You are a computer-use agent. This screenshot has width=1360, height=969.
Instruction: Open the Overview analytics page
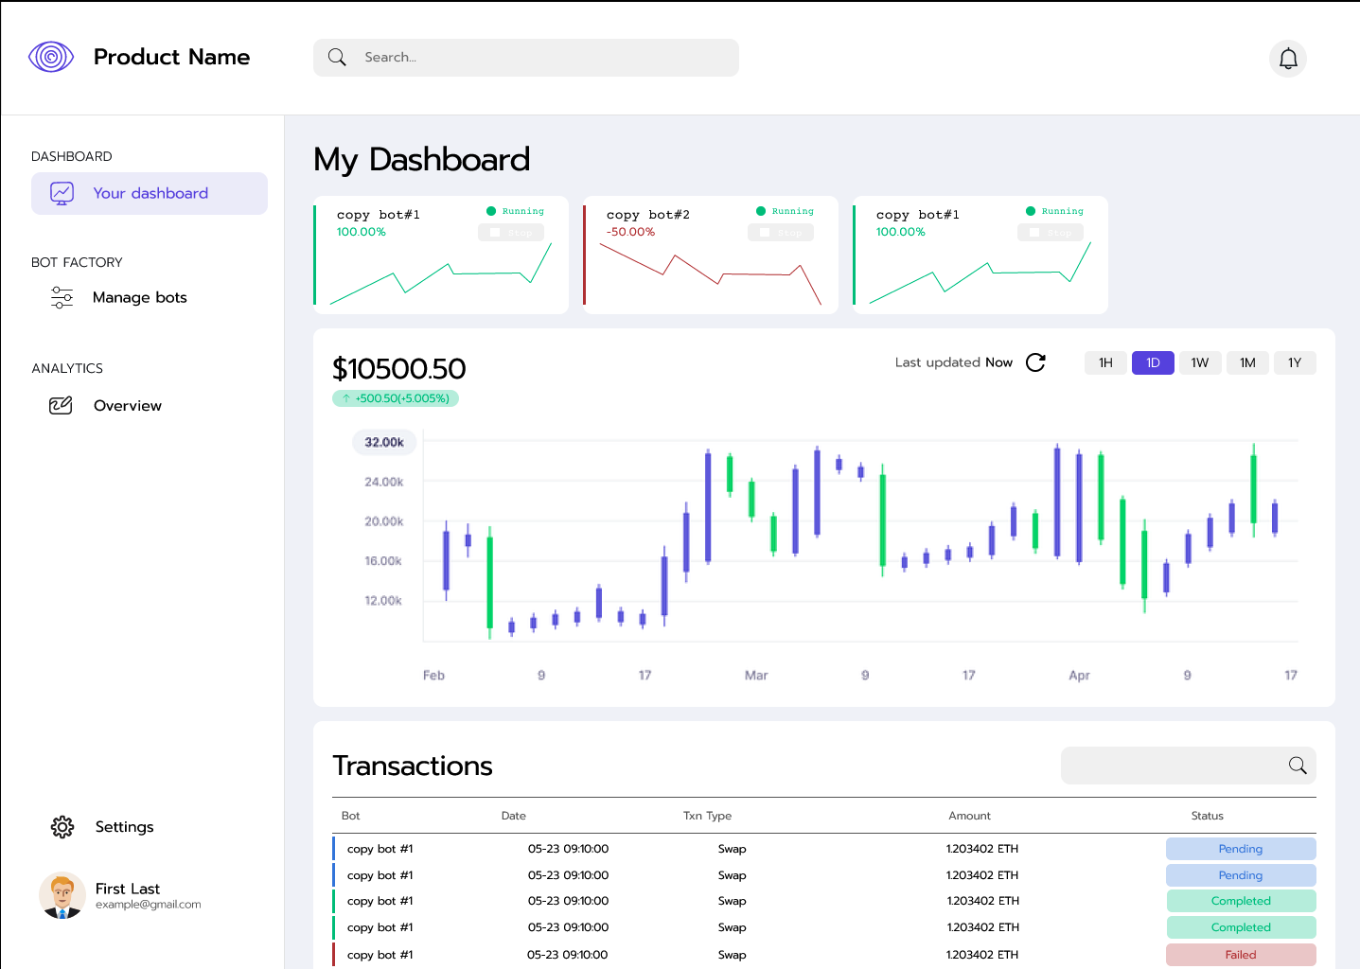click(x=128, y=406)
